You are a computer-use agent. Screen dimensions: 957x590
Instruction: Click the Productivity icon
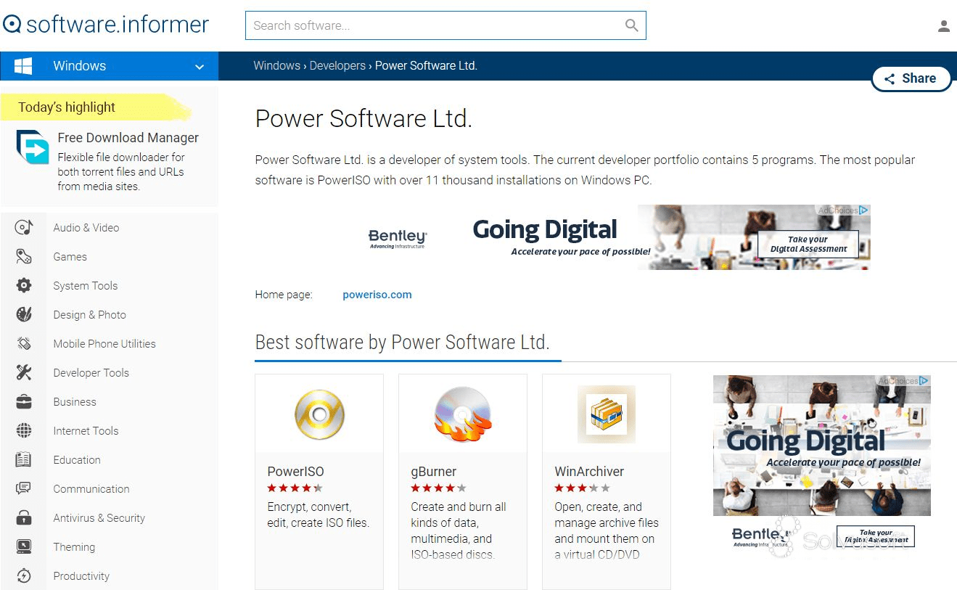24,576
